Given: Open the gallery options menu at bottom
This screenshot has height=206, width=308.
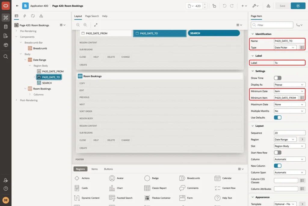Looking at the screenshot, I should [241, 169].
